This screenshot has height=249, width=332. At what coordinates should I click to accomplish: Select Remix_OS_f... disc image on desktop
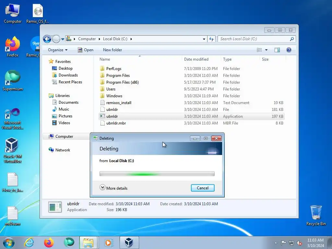click(x=38, y=14)
